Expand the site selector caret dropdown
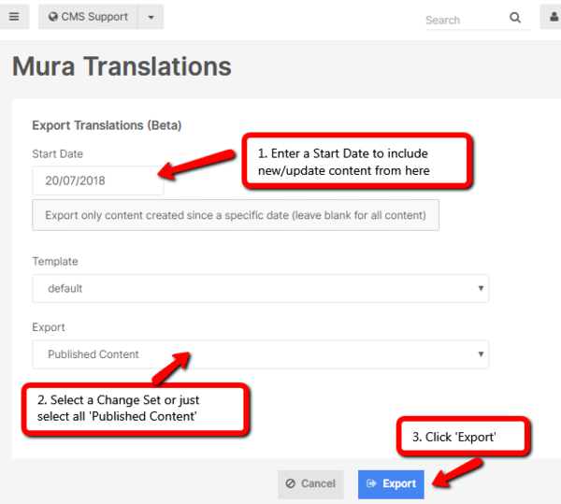 (x=151, y=17)
